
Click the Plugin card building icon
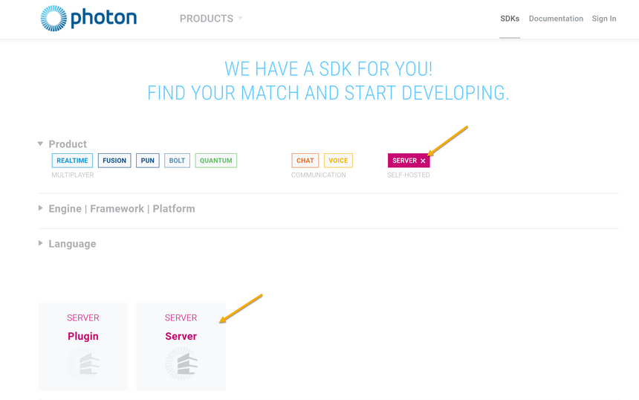click(x=83, y=364)
